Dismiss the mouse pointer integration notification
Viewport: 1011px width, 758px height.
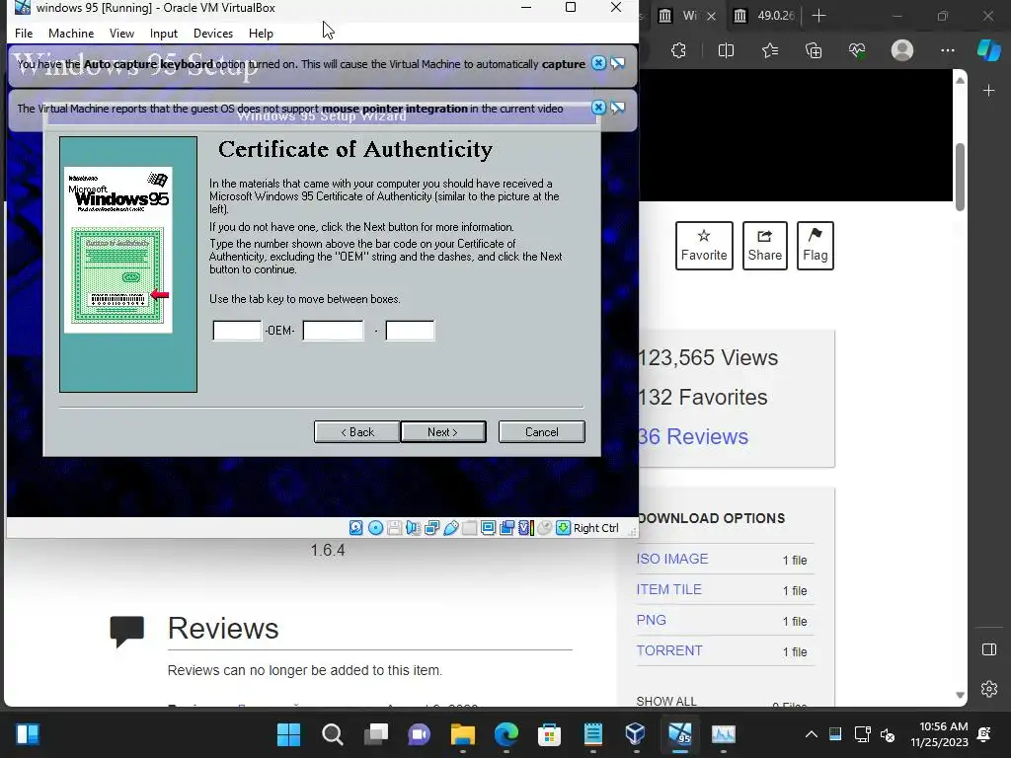[598, 108]
